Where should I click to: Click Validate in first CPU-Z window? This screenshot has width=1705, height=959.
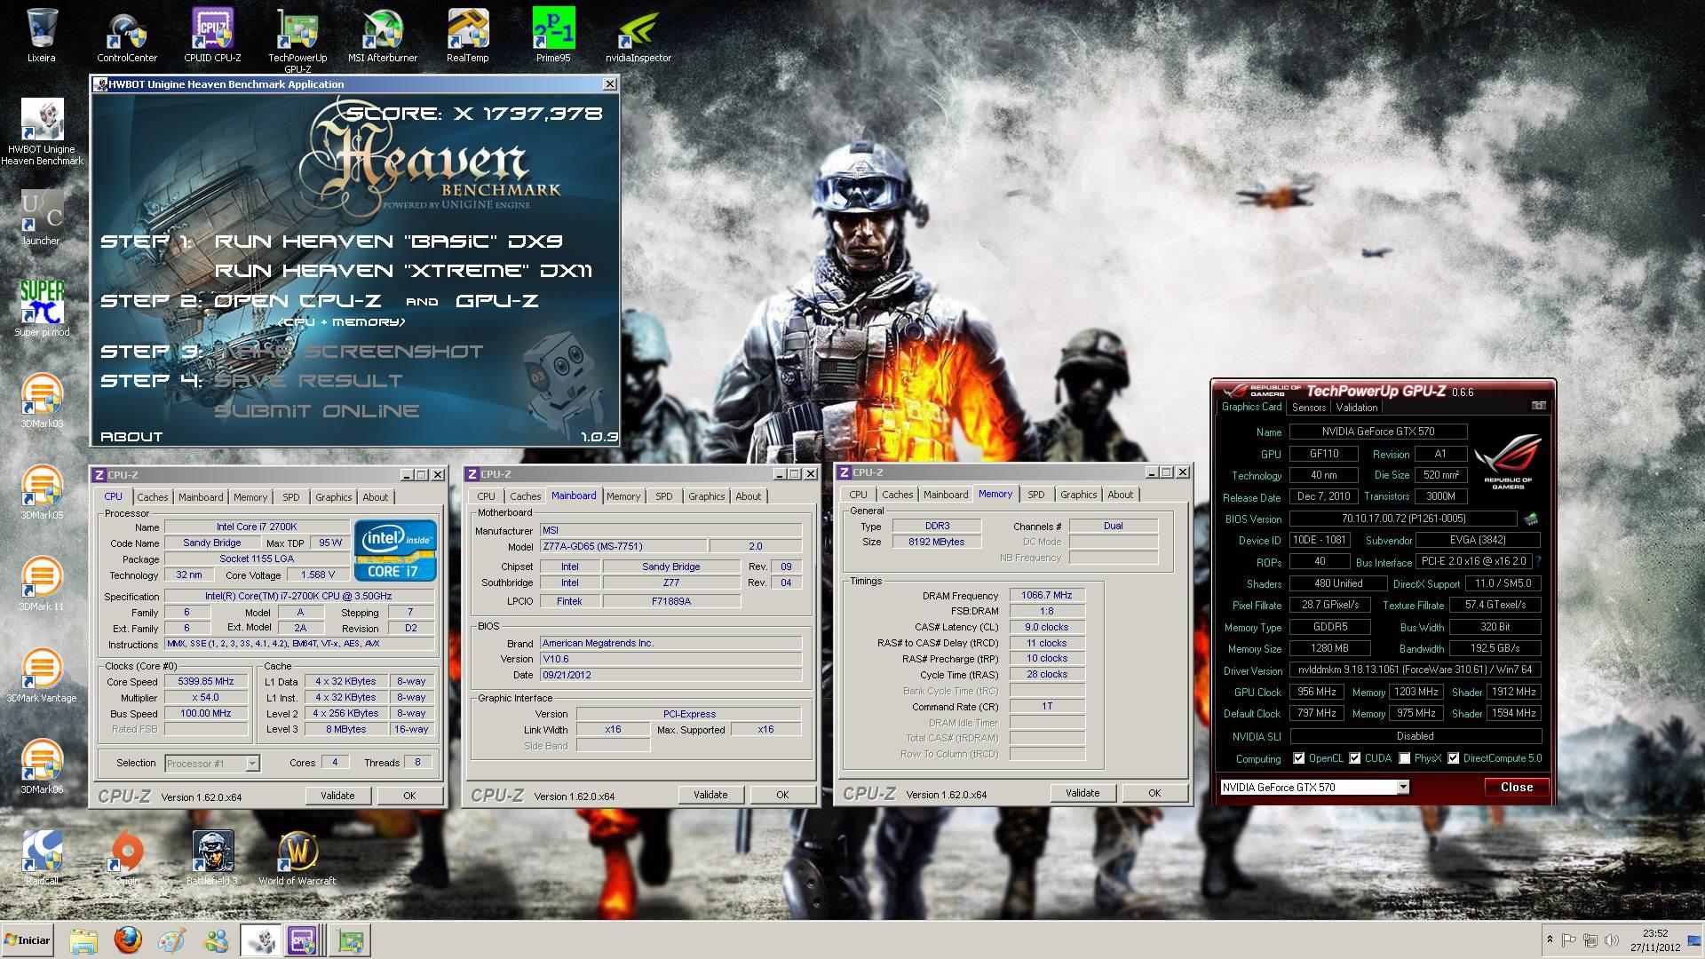[337, 796]
